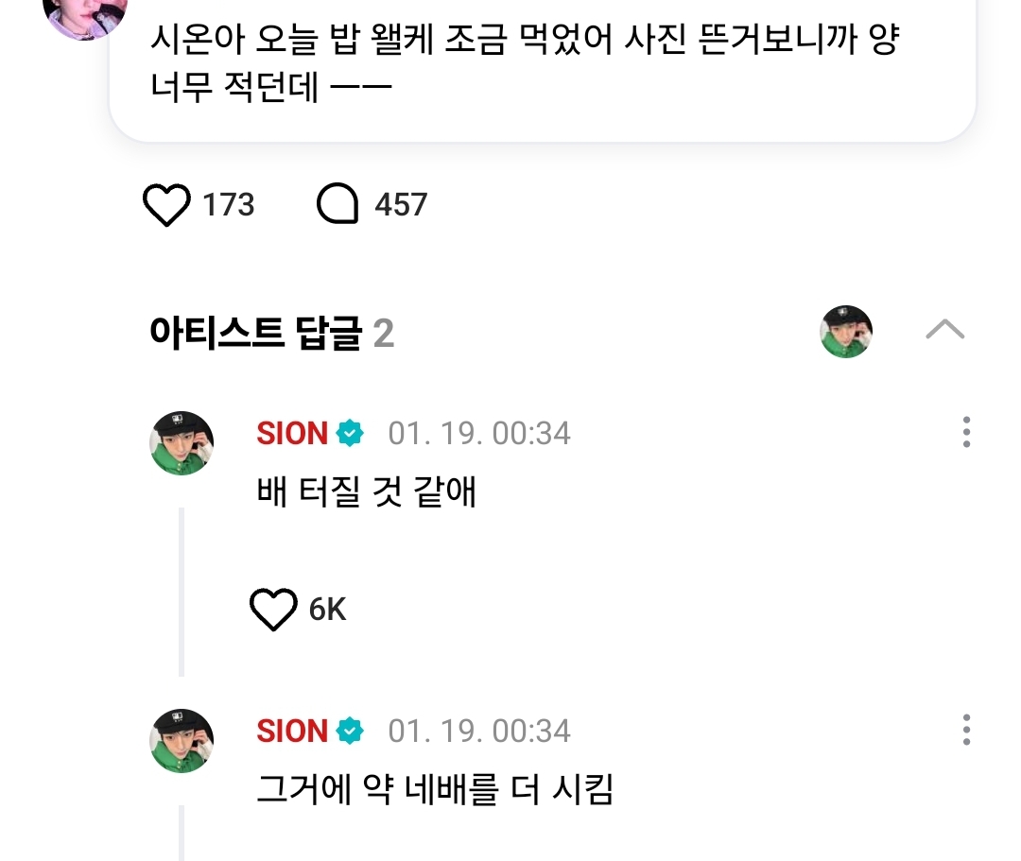Open SION's profile picture on second reply
The width and height of the screenshot is (1021, 861).
tap(182, 741)
